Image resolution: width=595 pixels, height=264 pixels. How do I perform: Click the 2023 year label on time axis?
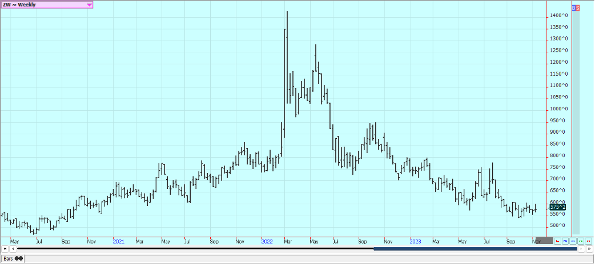point(416,241)
